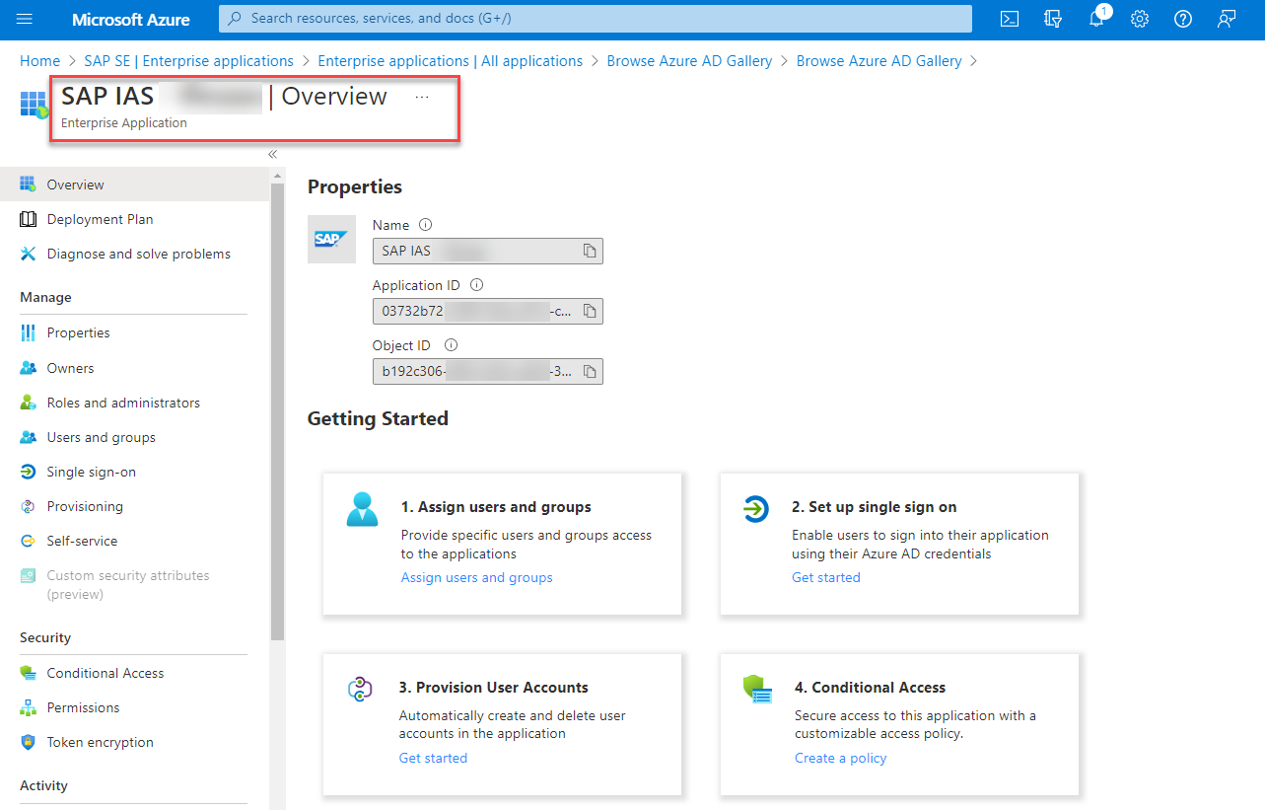Viewport: 1265px width, 810px height.
Task: Click the Set up single sign on icon
Action: 755,509
